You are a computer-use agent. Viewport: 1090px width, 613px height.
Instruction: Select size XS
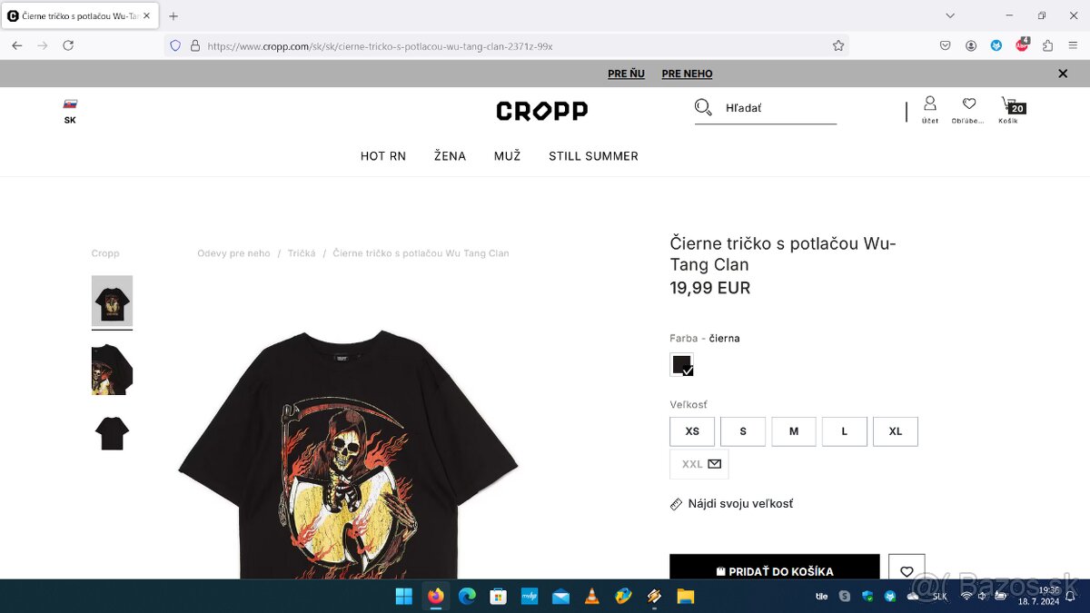[x=692, y=431]
